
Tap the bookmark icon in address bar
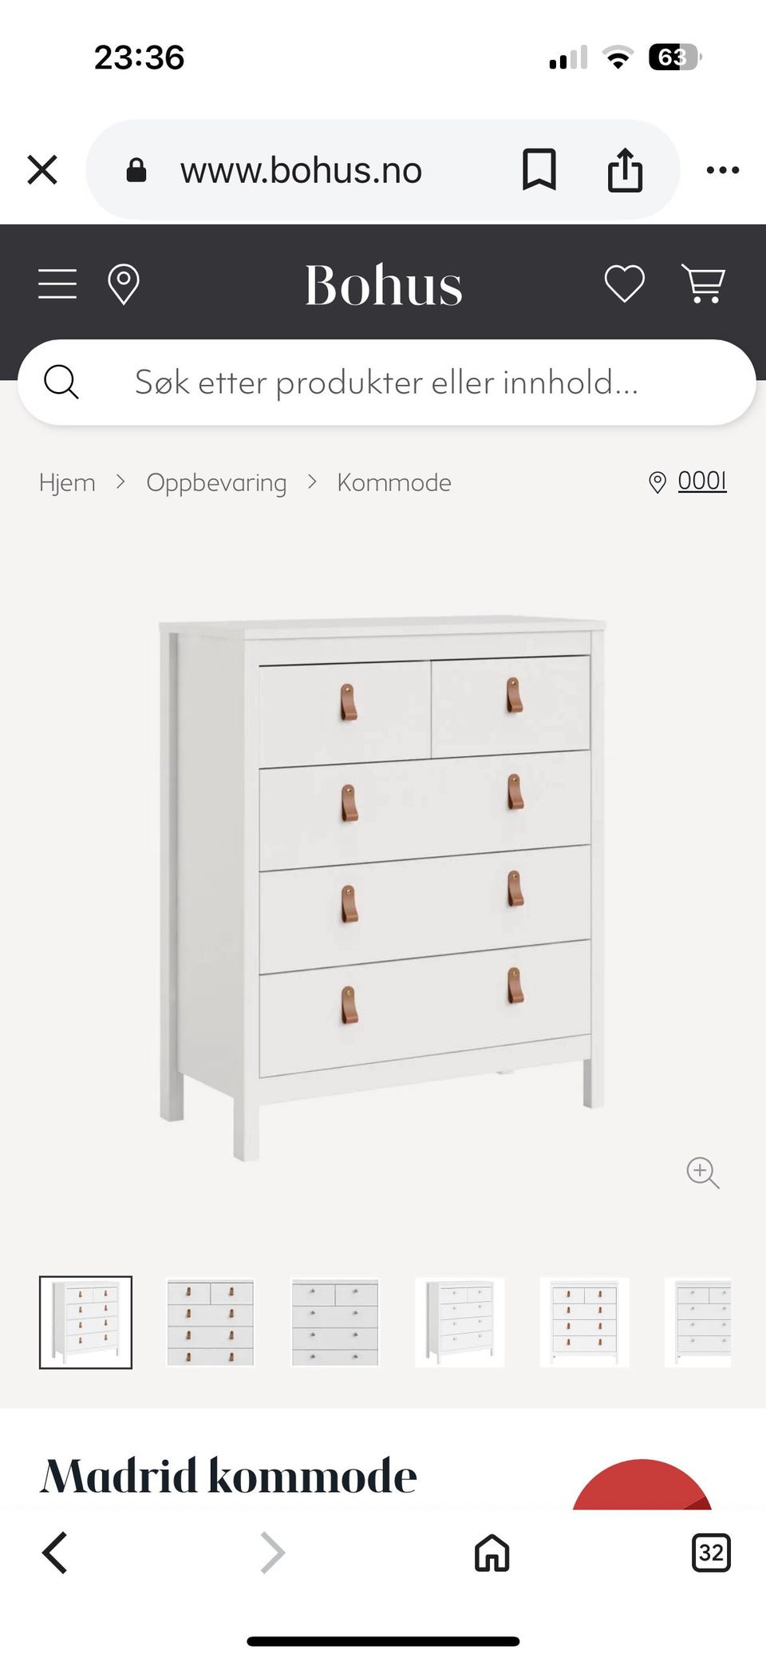click(x=539, y=169)
